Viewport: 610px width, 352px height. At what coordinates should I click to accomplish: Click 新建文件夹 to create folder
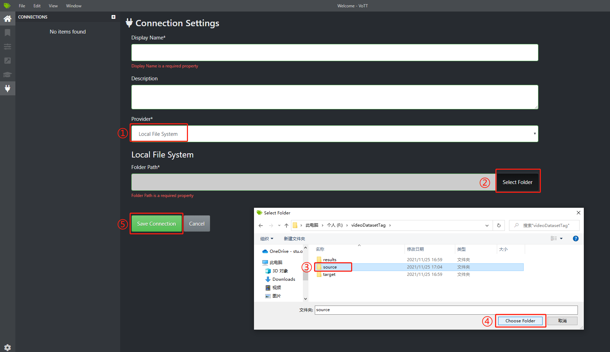click(295, 239)
